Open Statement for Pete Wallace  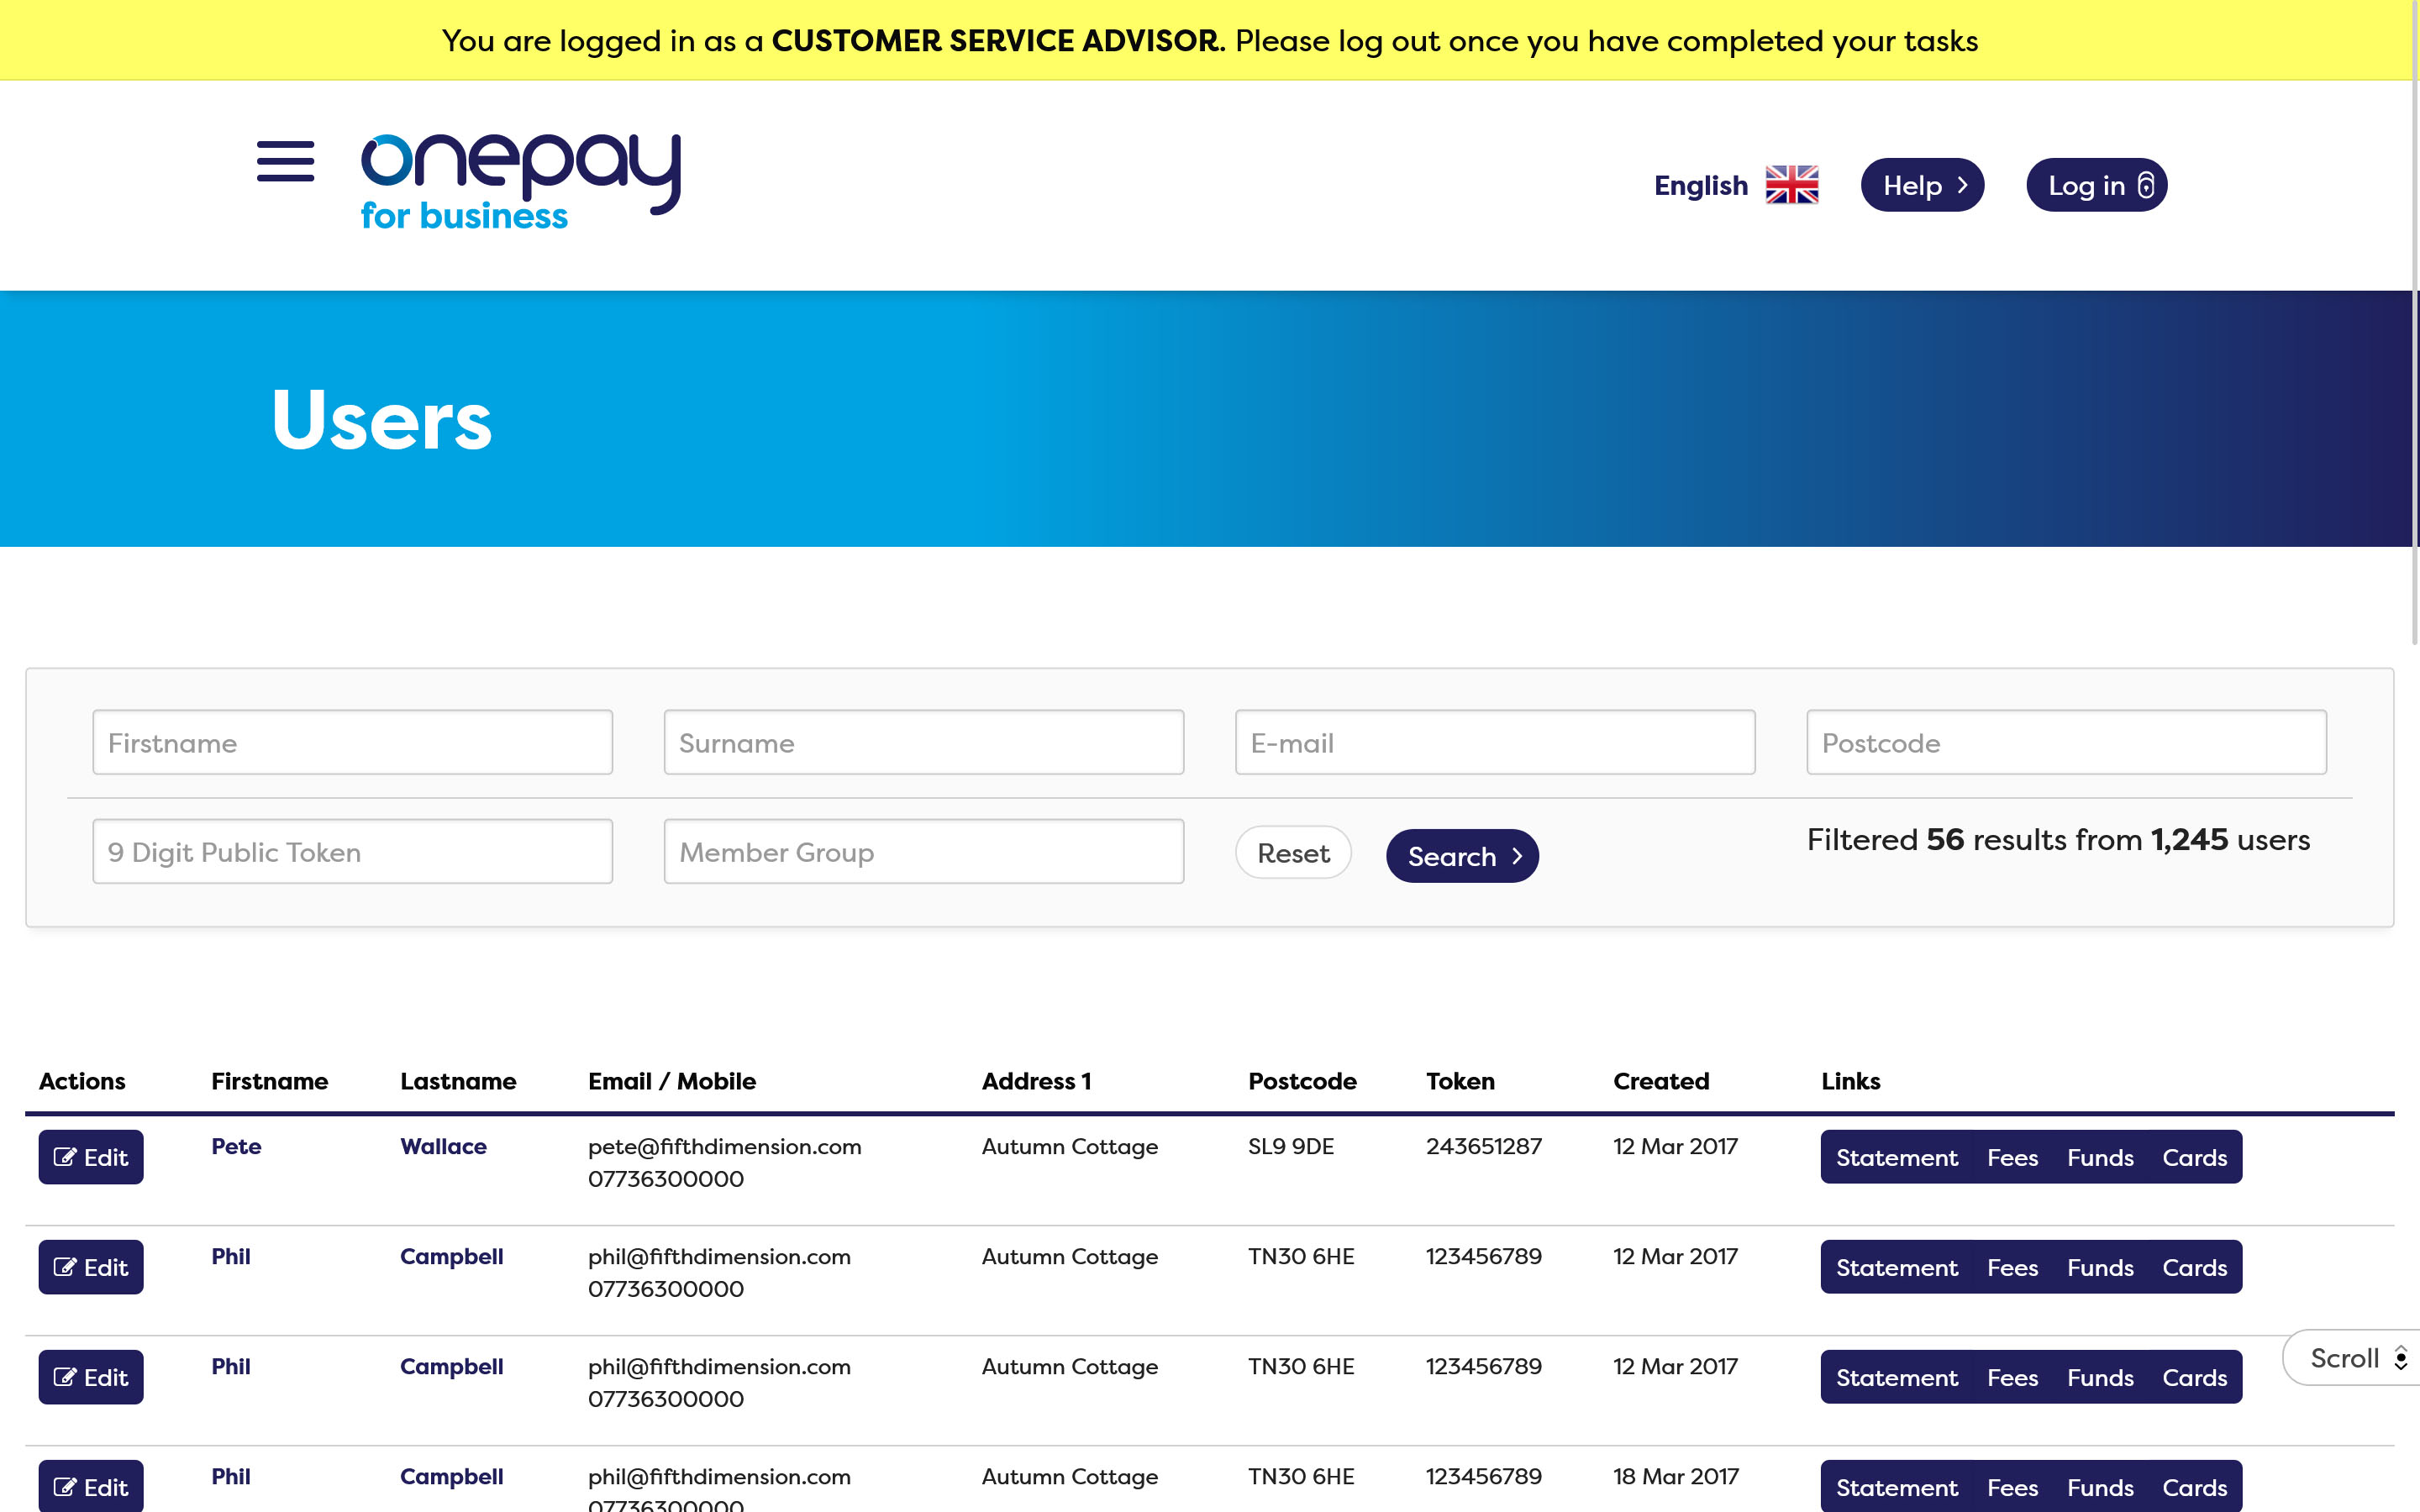point(1896,1157)
